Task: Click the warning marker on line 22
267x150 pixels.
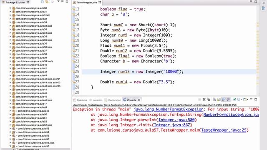Action: [74, 56]
